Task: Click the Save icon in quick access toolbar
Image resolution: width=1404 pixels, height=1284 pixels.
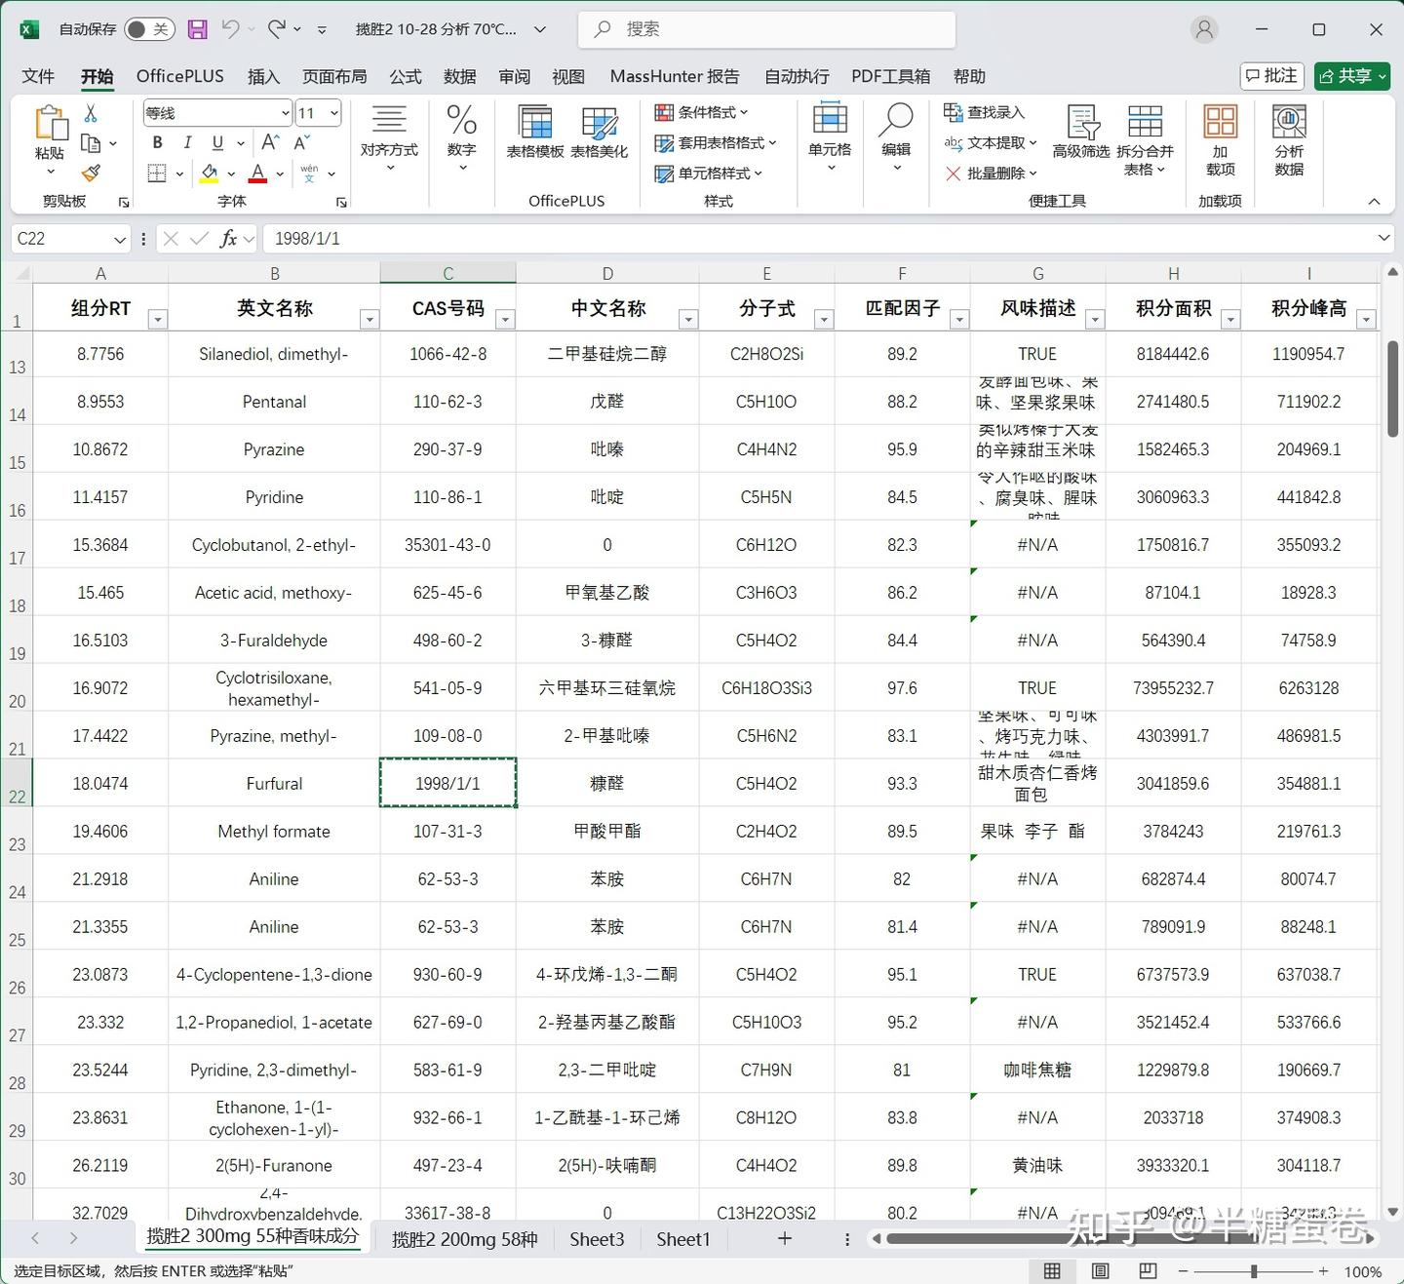Action: point(198,29)
